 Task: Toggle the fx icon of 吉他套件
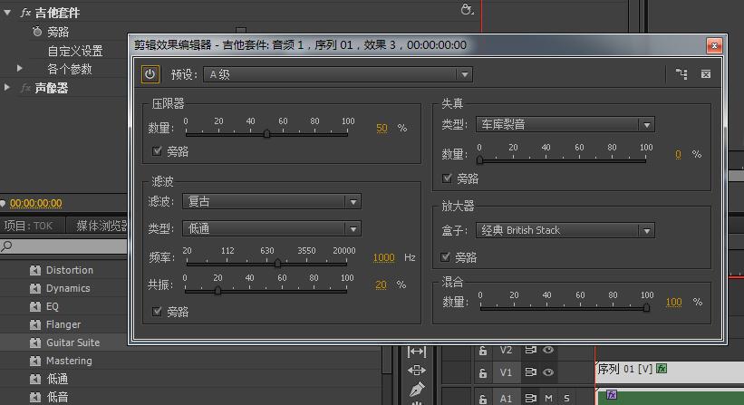point(25,13)
